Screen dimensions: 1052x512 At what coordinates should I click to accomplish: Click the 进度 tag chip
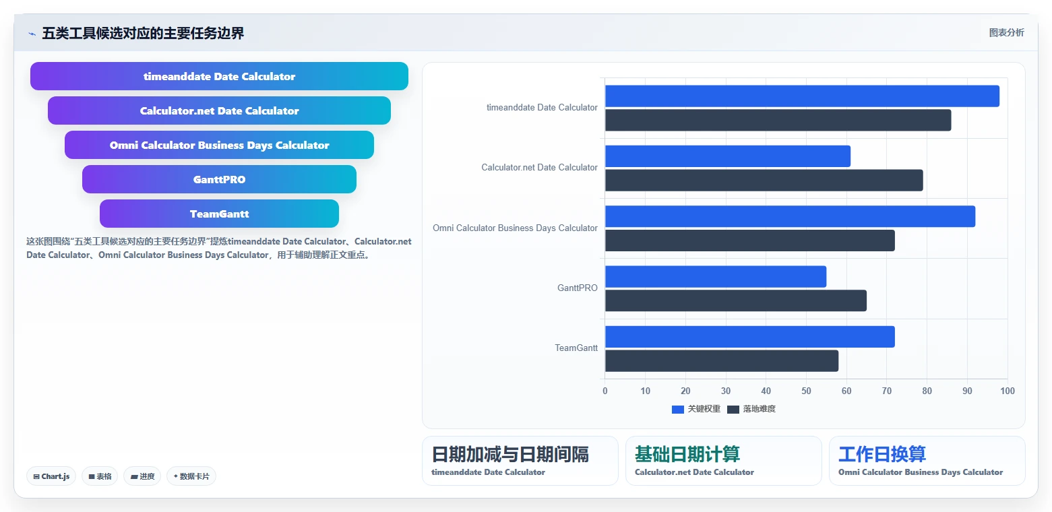point(142,476)
